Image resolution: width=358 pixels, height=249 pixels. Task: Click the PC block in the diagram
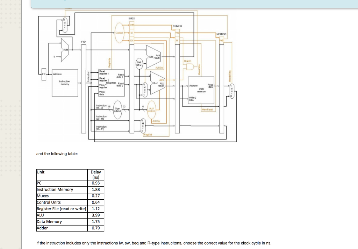coord(44,74)
